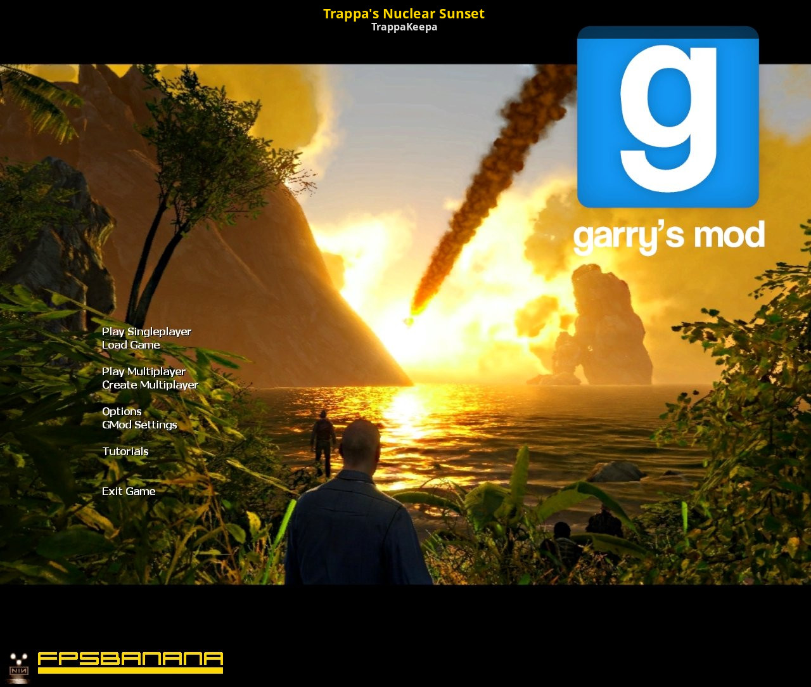Select Play Multiplayer
Viewport: 811px width, 687px height.
pyautogui.click(x=144, y=371)
